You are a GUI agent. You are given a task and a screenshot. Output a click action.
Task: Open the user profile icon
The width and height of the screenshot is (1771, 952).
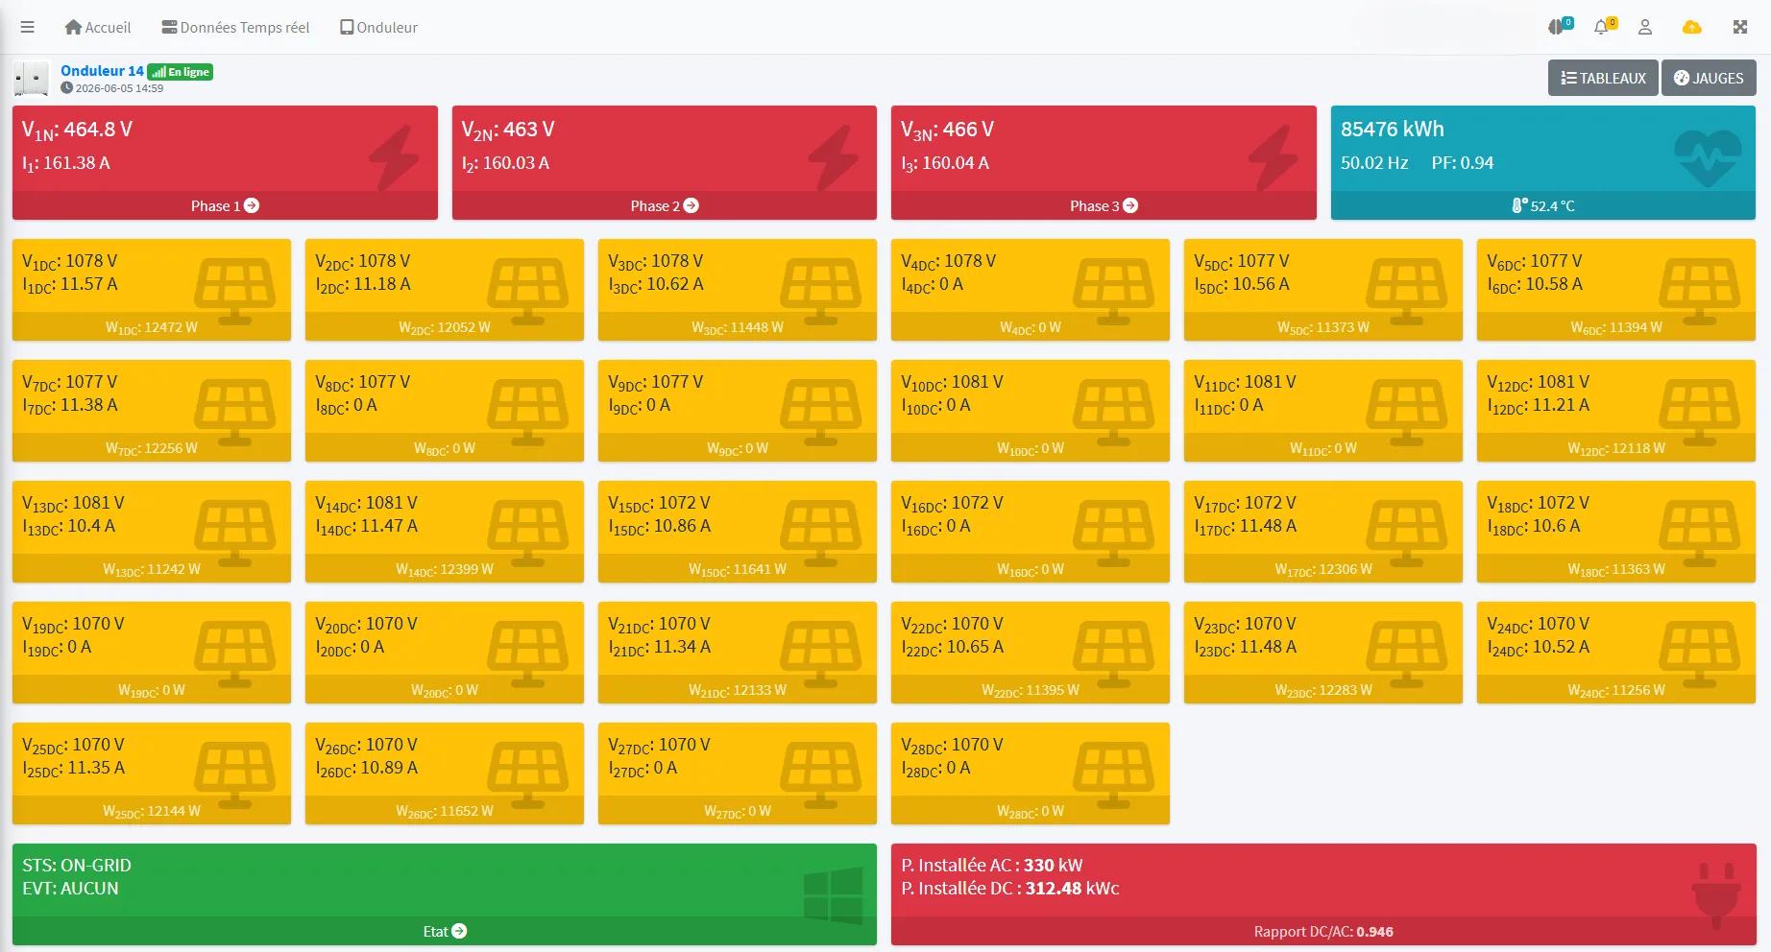1645,27
